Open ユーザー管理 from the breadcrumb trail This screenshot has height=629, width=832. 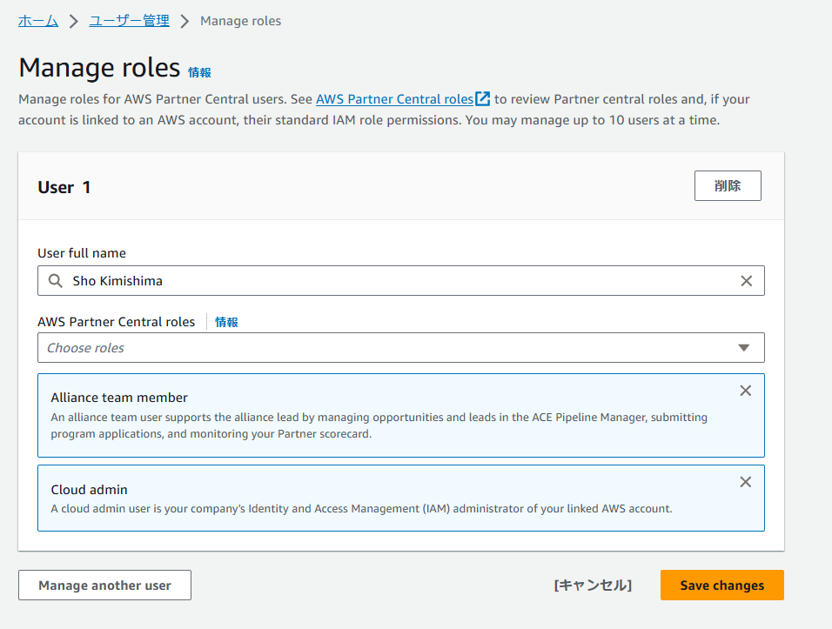click(128, 20)
